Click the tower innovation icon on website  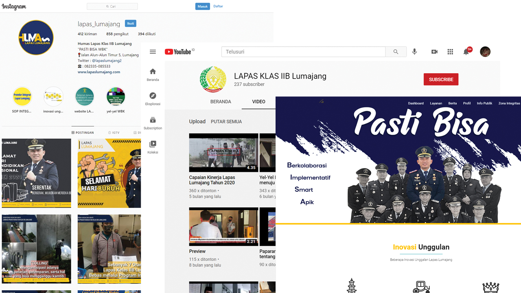(352, 286)
